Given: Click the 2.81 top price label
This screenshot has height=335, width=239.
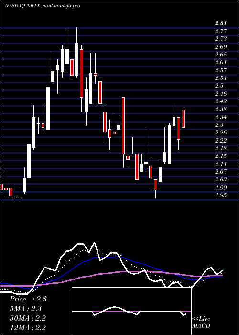Looking at the screenshot, I should click(221, 23).
